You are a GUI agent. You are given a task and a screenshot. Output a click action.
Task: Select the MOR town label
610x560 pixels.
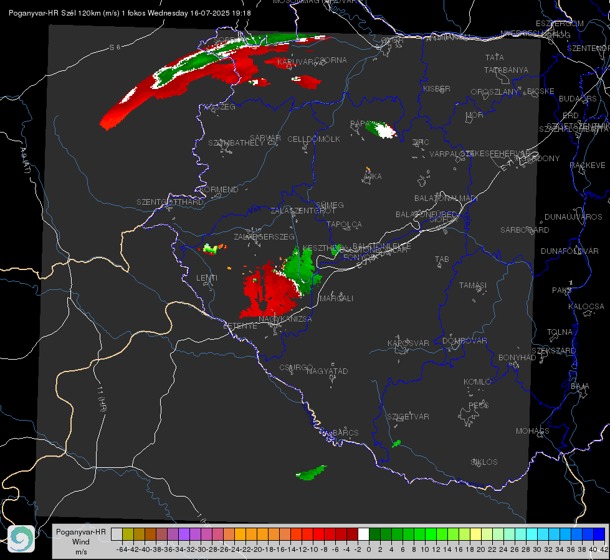pyautogui.click(x=475, y=114)
